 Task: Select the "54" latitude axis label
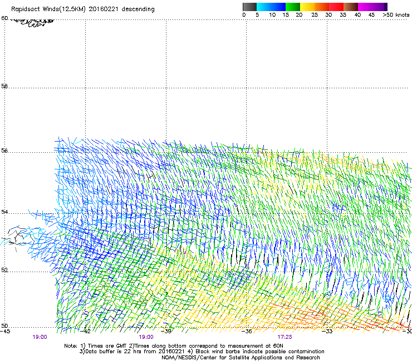point(4,212)
